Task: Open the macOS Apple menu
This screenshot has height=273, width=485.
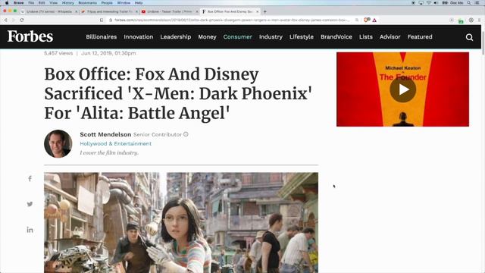Action: click(x=7, y=3)
